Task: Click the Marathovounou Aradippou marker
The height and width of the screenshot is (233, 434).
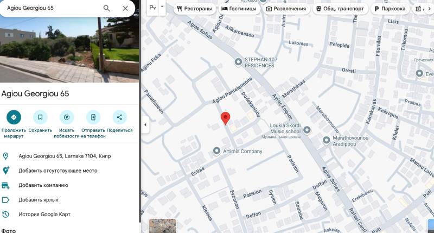Action: 327,140
